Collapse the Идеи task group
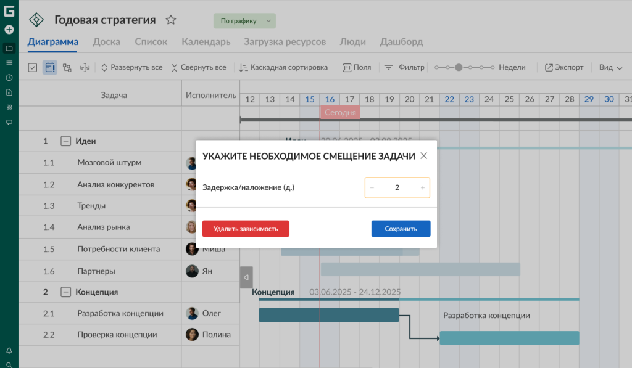 click(65, 141)
